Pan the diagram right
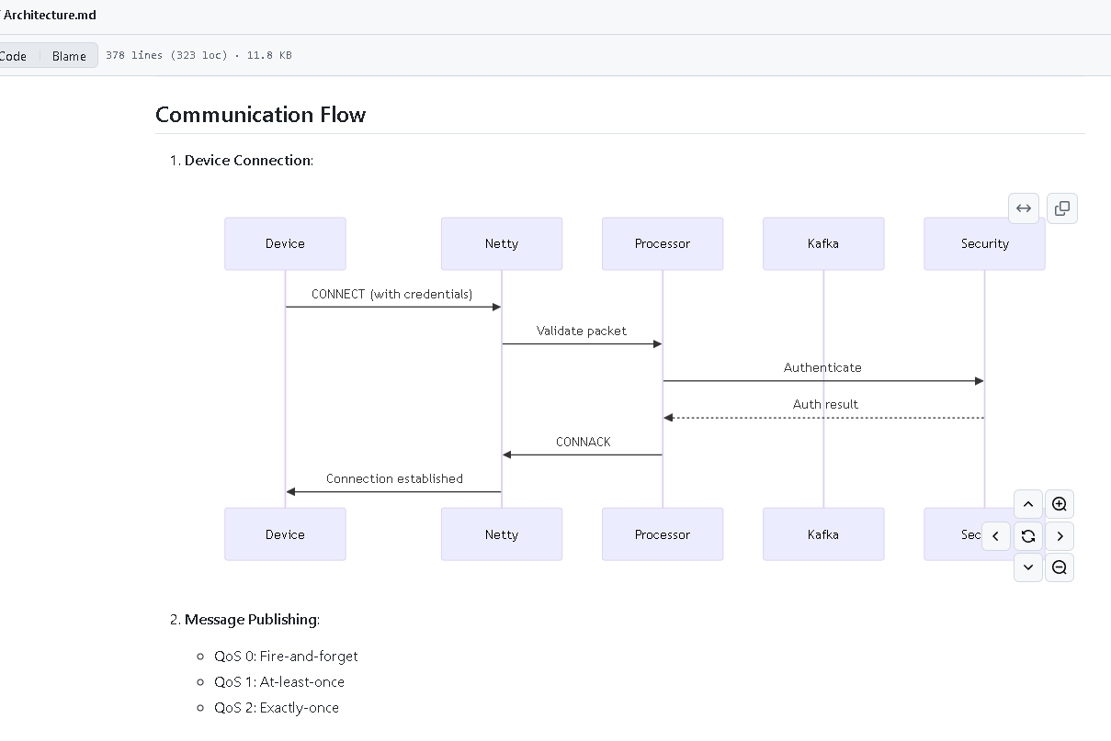This screenshot has width=1111, height=741. 1060,536
